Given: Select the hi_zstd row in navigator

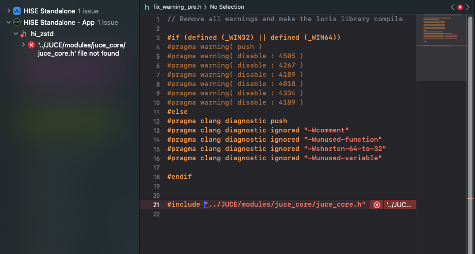Looking at the screenshot, I should [42, 33].
